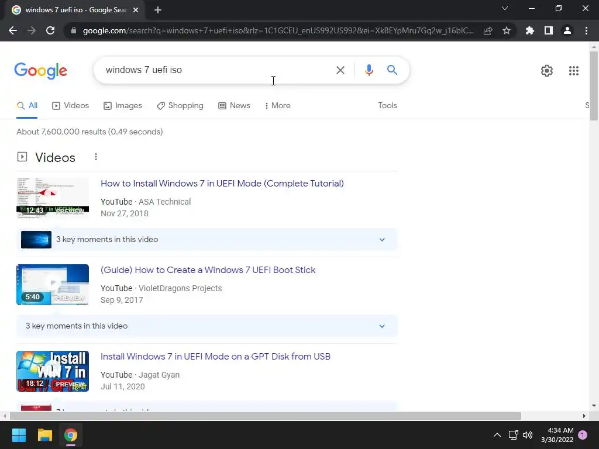Click into the Google search box
Viewport: 599px width, 449px height.
[218, 70]
